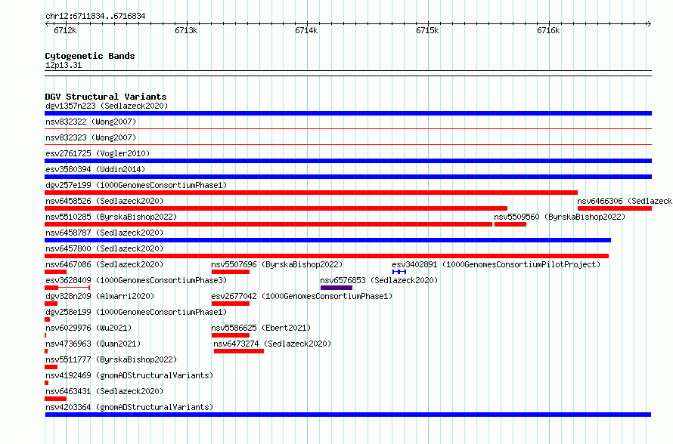673x444 pixels.
Task: Open nsv4736963 (Quan2021) label
Action: [x=93, y=344]
